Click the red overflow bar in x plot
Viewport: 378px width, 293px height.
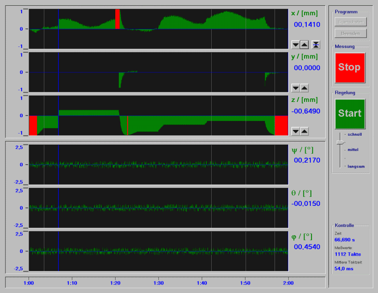pyautogui.click(x=117, y=19)
